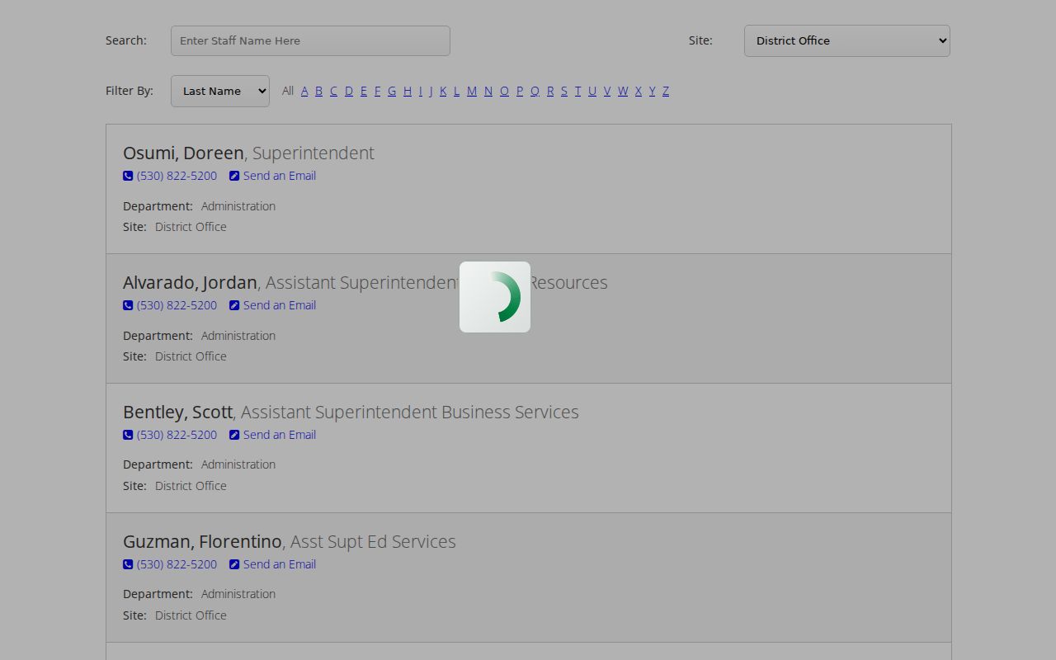The width and height of the screenshot is (1056, 660).
Task: Filter staff by letter C
Action: click(x=333, y=91)
